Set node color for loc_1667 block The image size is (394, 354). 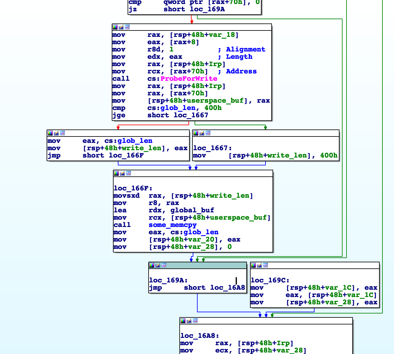click(196, 133)
